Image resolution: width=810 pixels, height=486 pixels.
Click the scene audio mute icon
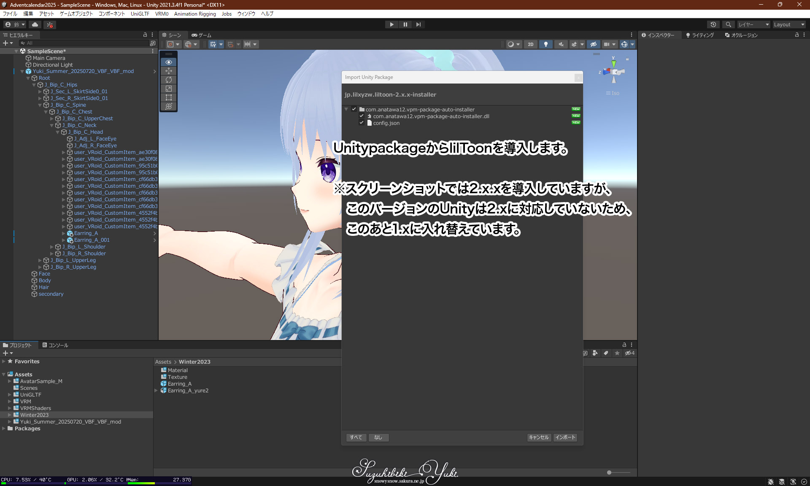tap(561, 44)
